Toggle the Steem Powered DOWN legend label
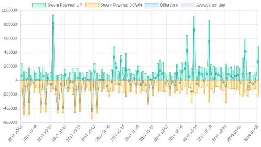The width and height of the screenshot is (261, 147). pyautogui.click(x=121, y=5)
